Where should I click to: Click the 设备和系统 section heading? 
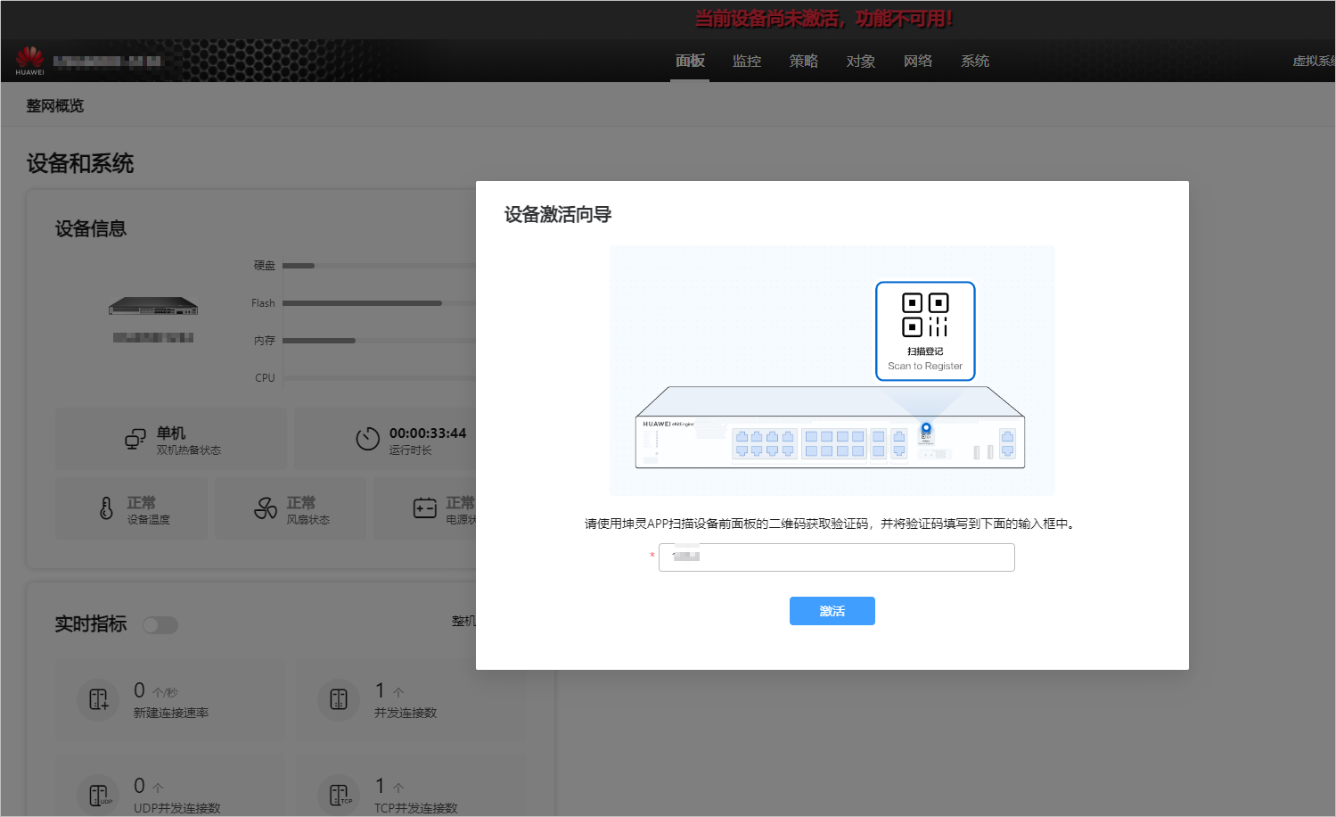80,164
